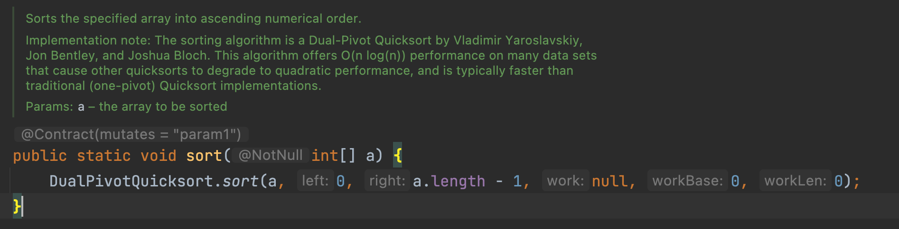899x229 pixels.
Task: Click the 'workLen:' parameter hint
Action: [795, 181]
